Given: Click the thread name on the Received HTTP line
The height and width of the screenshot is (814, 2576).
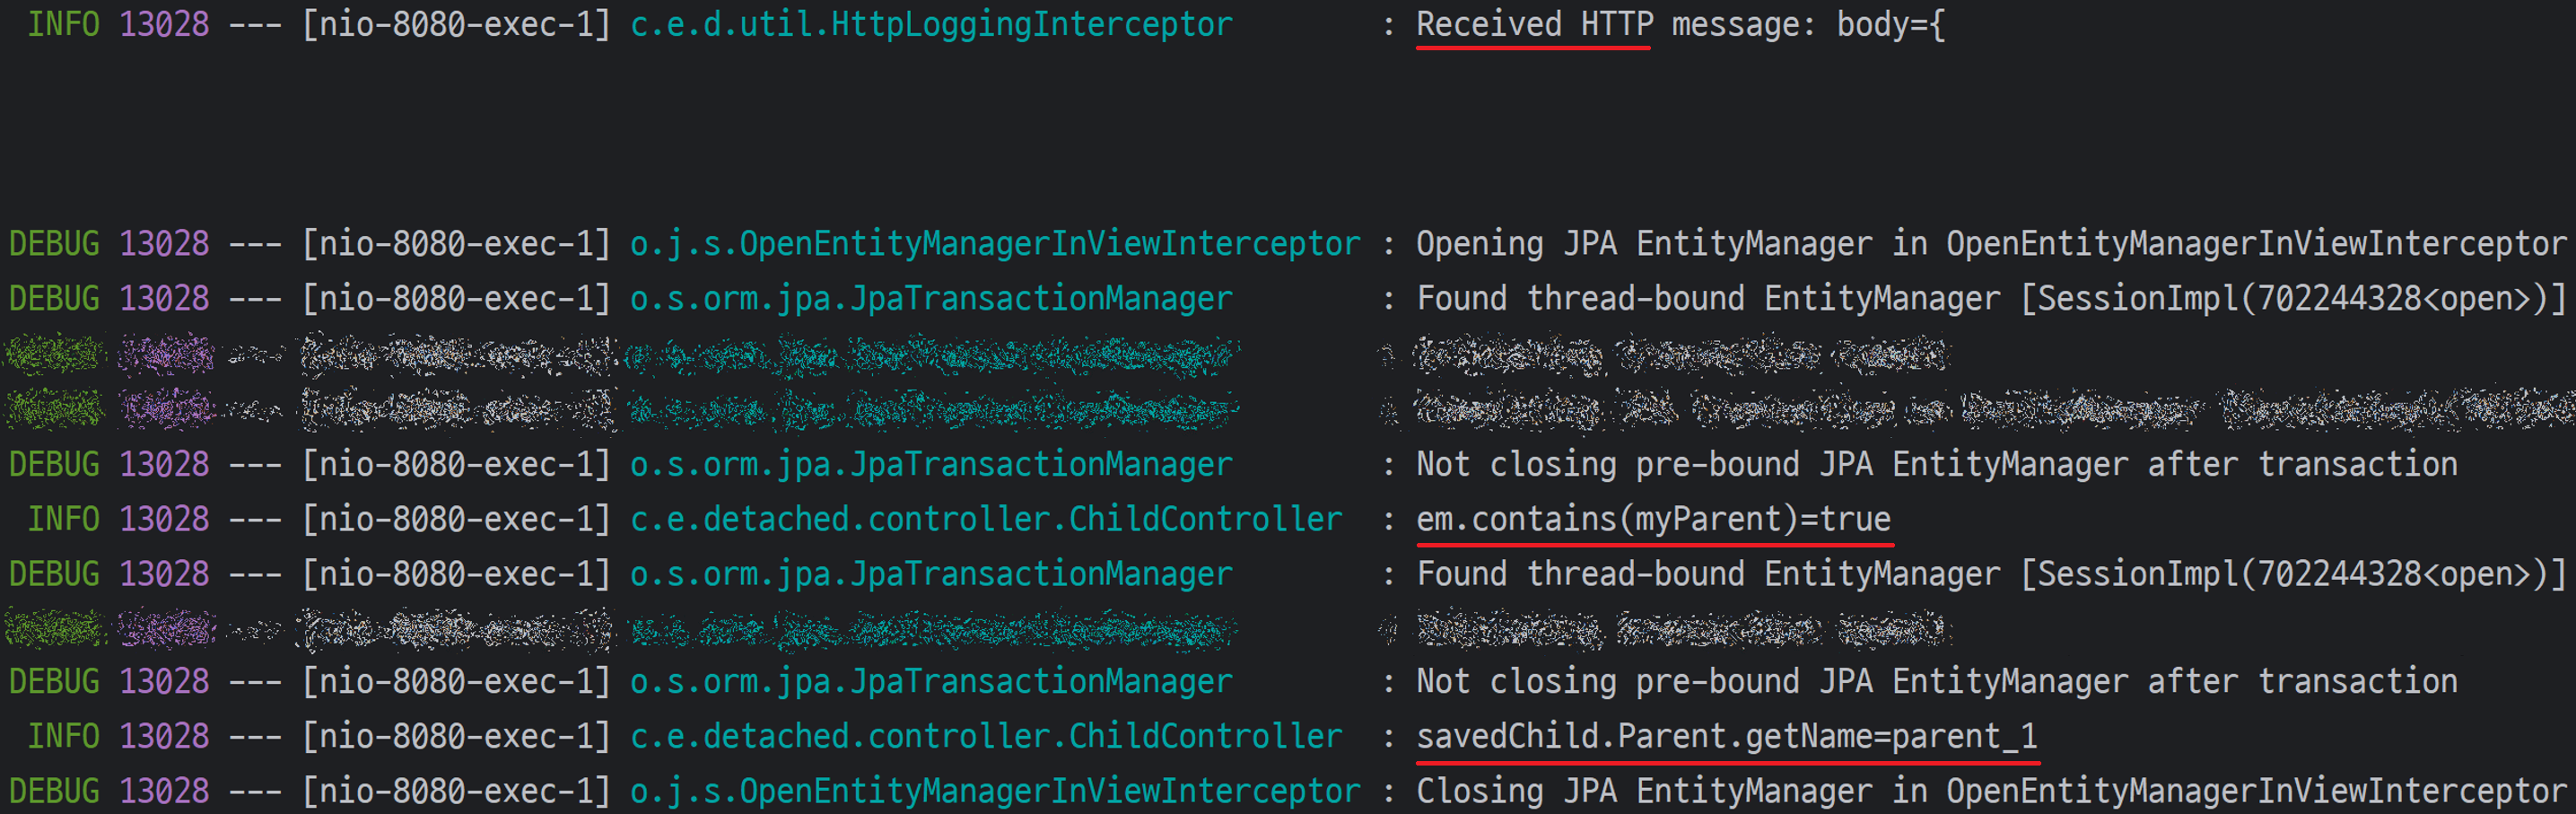Looking at the screenshot, I should 456,24.
